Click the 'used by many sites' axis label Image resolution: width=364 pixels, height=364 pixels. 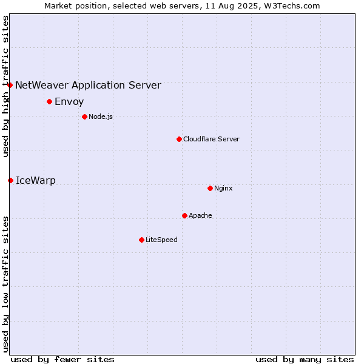click(x=305, y=360)
